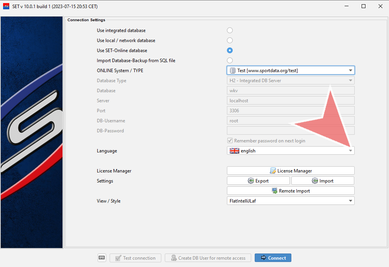The height and width of the screenshot is (267, 389).
Task: Expand the ONLINE System / TYPE dropdown
Action: click(x=290, y=71)
